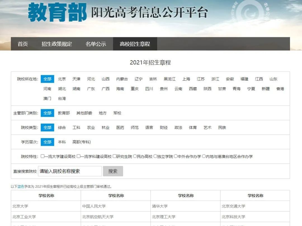Click the 请输入院校名称搜索 input field
This screenshot has height=226, width=302.
coord(70,171)
